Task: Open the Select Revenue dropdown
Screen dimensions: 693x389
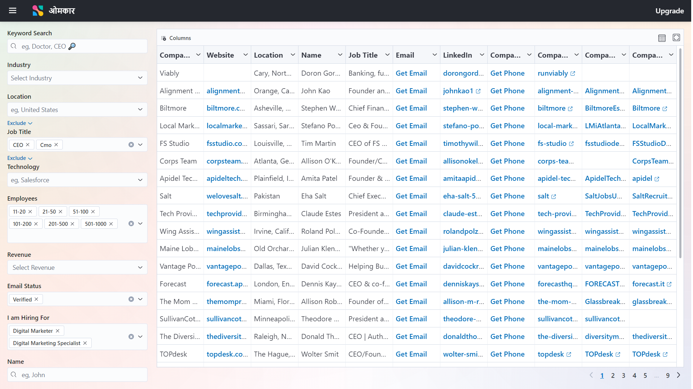Action: [x=77, y=268]
